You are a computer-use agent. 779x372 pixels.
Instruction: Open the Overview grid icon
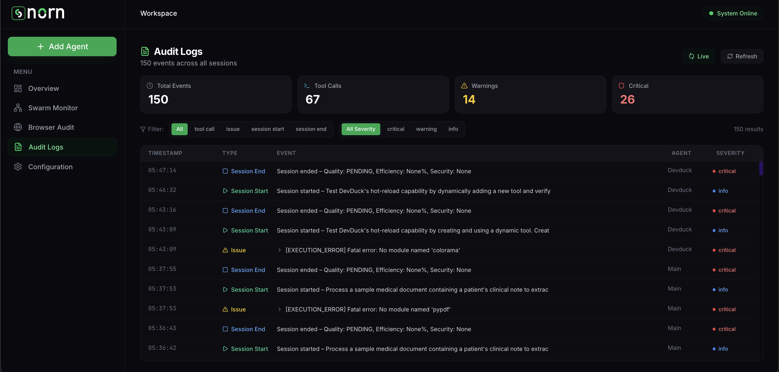(18, 89)
